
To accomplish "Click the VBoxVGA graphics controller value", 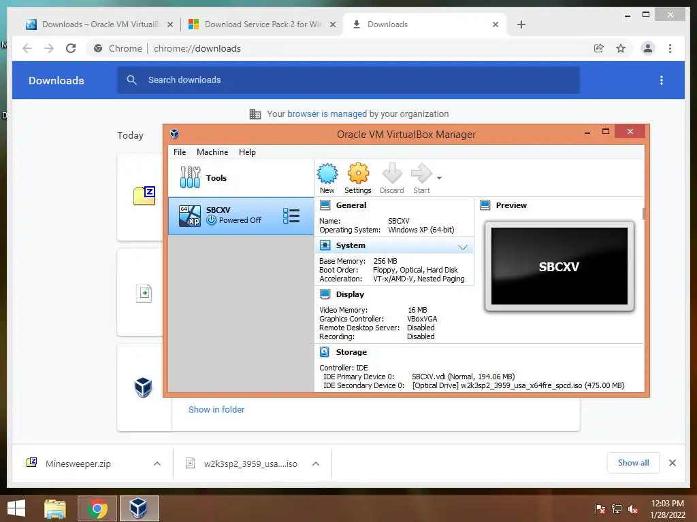I will click(x=422, y=319).
